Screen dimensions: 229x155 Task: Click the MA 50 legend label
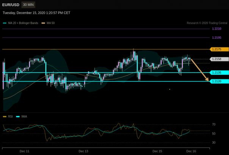point(51,23)
